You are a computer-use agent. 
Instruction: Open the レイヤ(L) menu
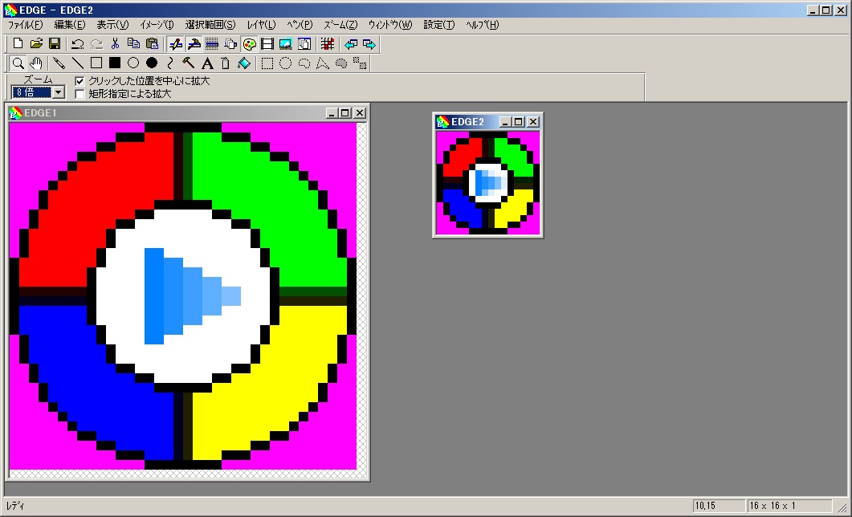point(261,25)
